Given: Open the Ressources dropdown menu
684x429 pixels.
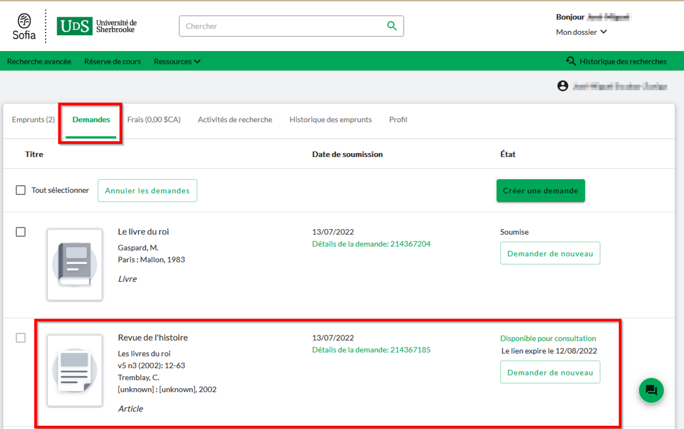Looking at the screenshot, I should (177, 62).
